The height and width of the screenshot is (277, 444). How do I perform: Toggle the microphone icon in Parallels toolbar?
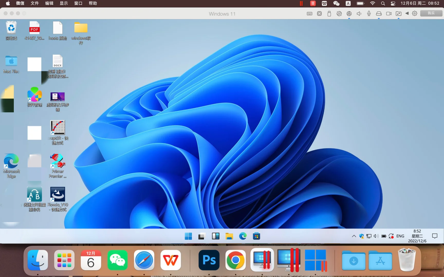pyautogui.click(x=369, y=14)
